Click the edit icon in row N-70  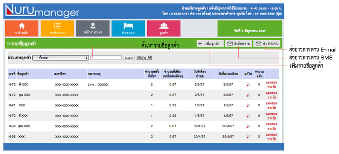(247, 115)
